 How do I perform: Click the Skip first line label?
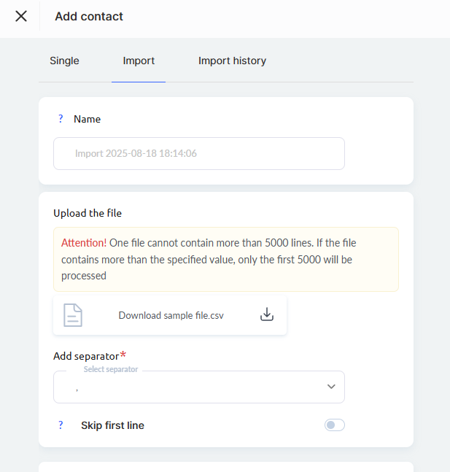click(x=112, y=425)
